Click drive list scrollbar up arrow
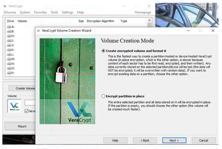 pos(149,20)
